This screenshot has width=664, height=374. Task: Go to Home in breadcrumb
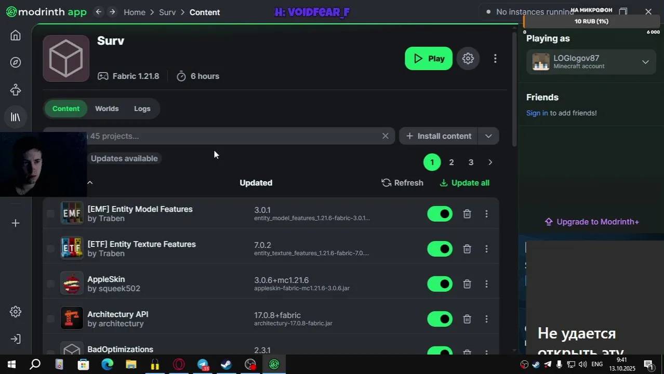tap(135, 12)
